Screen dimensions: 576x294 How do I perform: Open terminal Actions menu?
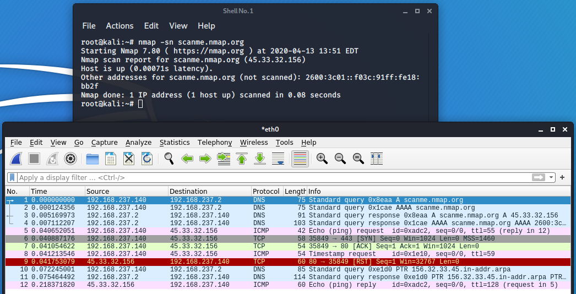[x=119, y=26]
